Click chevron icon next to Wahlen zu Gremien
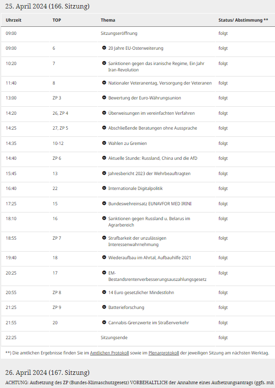The image size is (275, 388). point(104,143)
